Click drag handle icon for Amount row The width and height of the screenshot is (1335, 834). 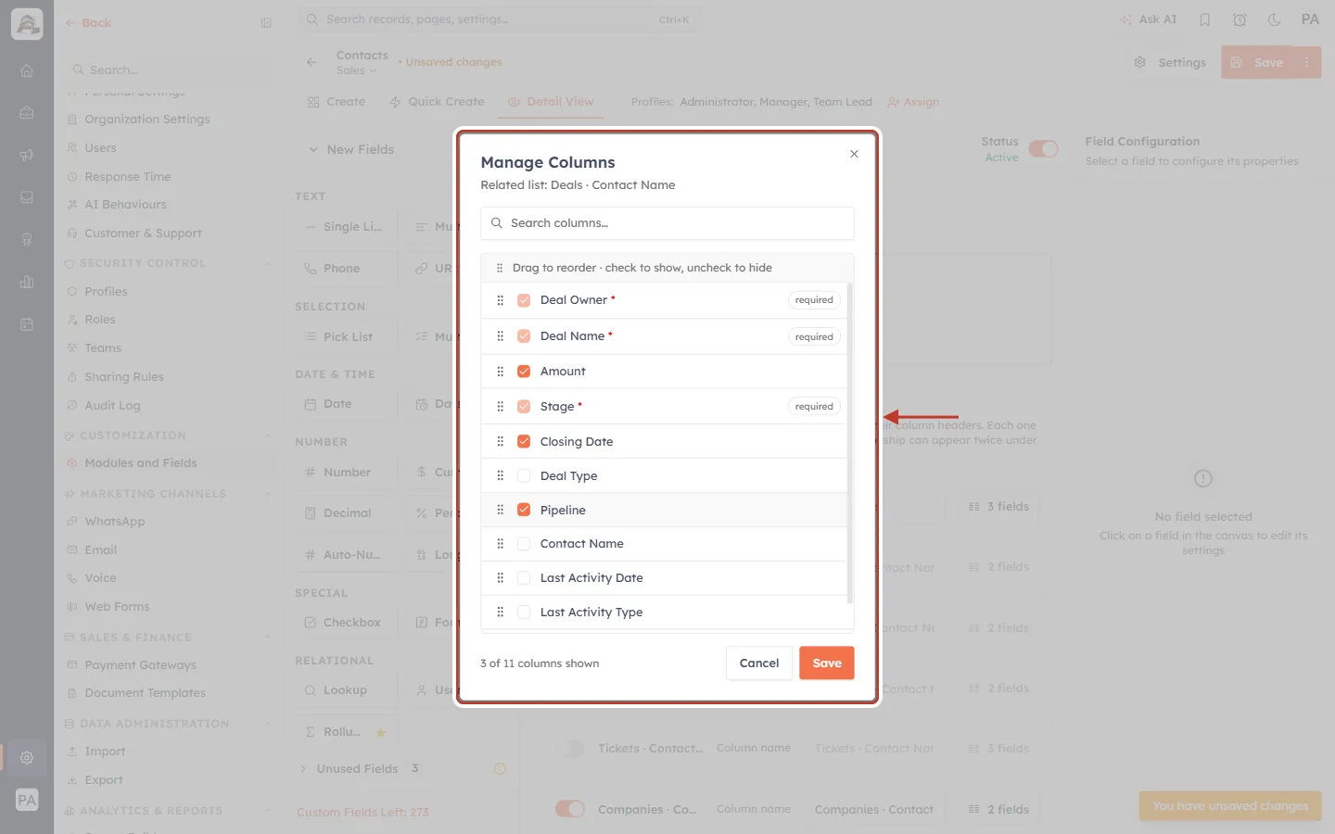pos(501,372)
